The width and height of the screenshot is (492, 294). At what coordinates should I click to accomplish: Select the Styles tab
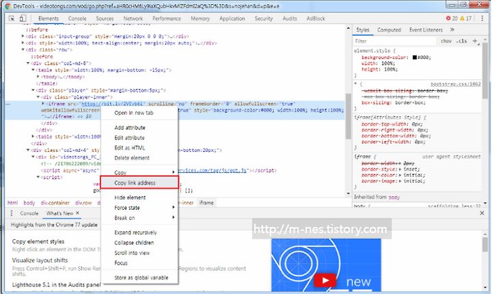coord(363,30)
